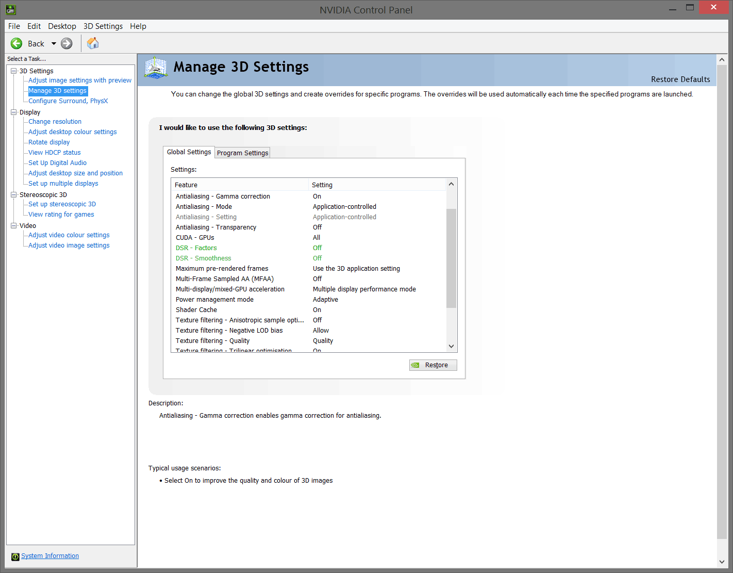Select Multi-Frame Sampled AA (MFAA) row

[308, 279]
